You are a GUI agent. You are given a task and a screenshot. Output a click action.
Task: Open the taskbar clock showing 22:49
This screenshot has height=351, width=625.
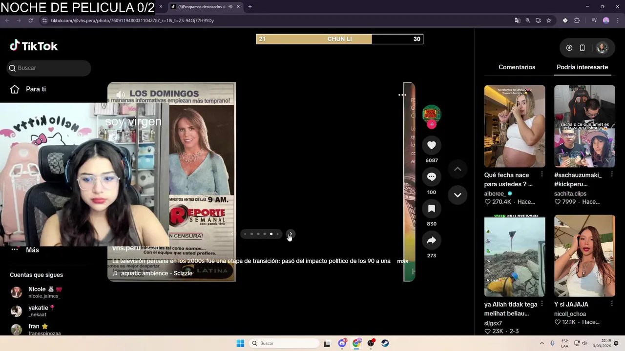pyautogui.click(x=602, y=343)
